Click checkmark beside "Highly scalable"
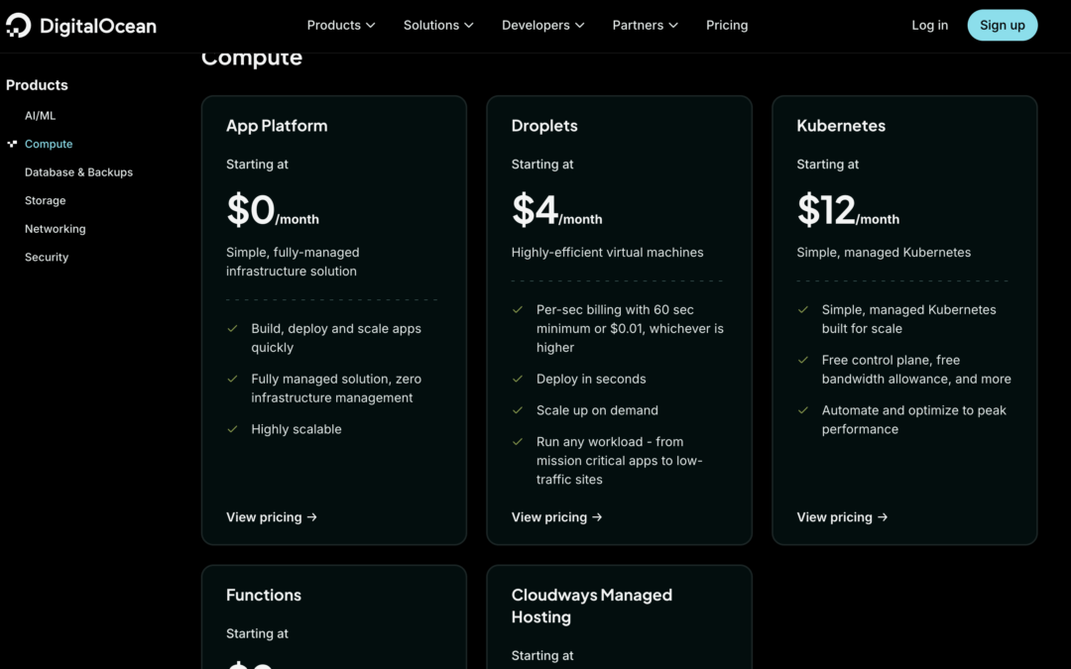This screenshot has height=669, width=1071. 232,429
